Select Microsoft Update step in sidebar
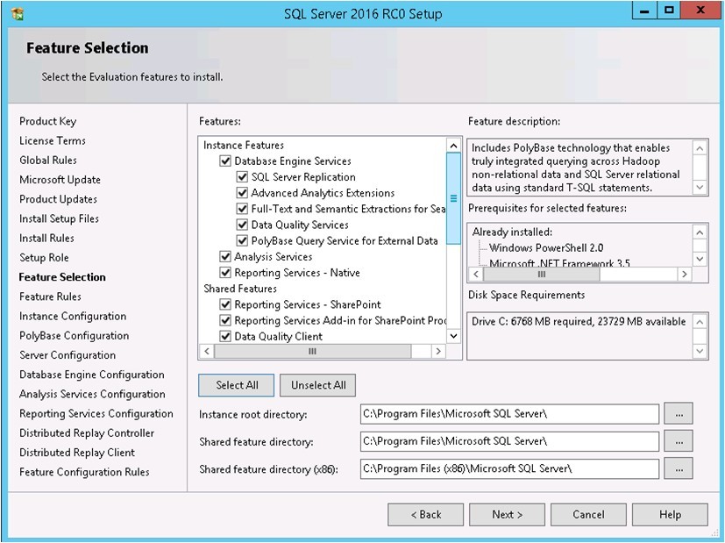Viewport: 725px width, 543px height. [x=60, y=180]
